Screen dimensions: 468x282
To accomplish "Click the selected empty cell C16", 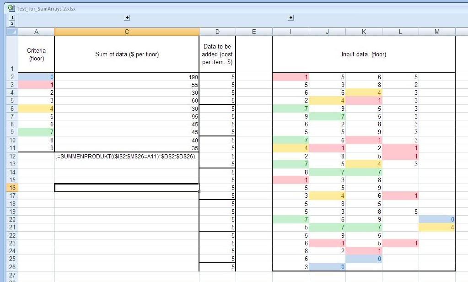I will tap(127, 188).
